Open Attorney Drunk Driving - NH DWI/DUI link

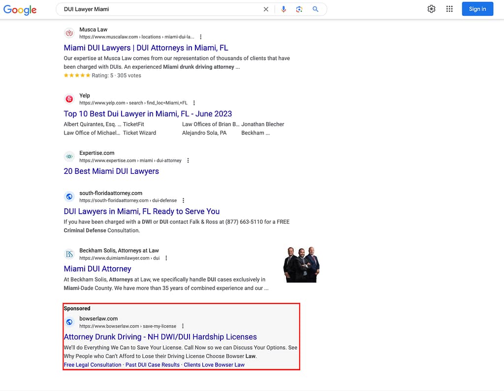160,337
